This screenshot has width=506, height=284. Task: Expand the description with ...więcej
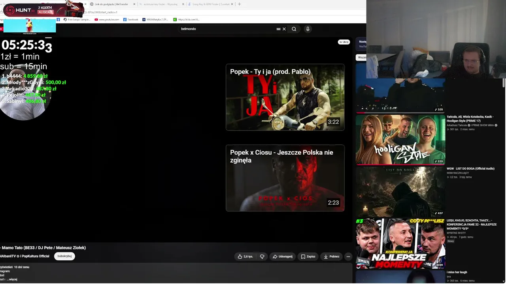click(12, 279)
